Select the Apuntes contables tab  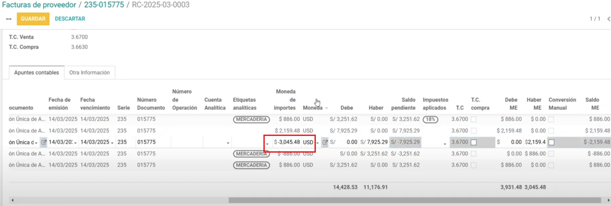pos(37,72)
